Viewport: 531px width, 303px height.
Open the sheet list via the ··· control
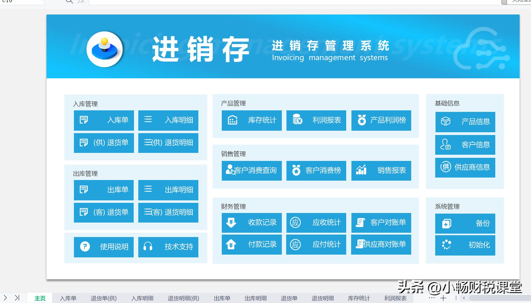click(x=431, y=298)
